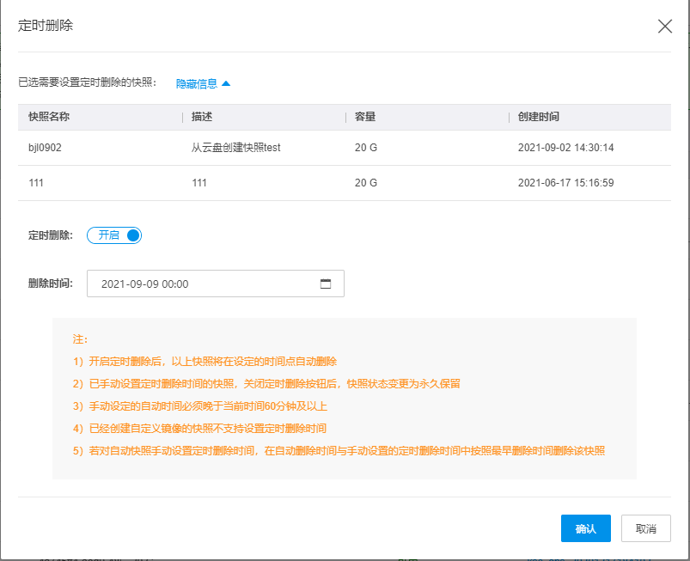This screenshot has height=561, width=690.
Task: Toggle the 定时删除 开启 switch off
Action: point(114,235)
